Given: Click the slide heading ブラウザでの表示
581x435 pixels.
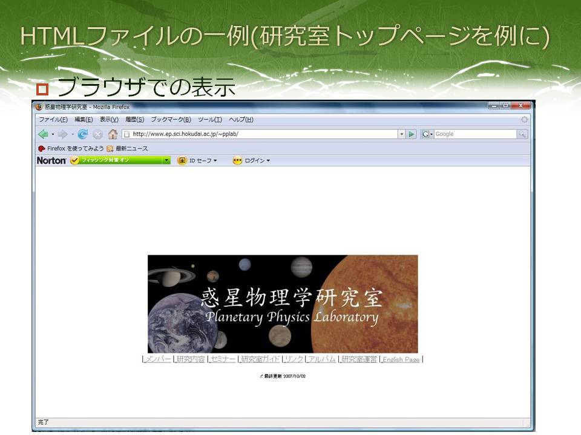Looking at the screenshot, I should point(146,87).
